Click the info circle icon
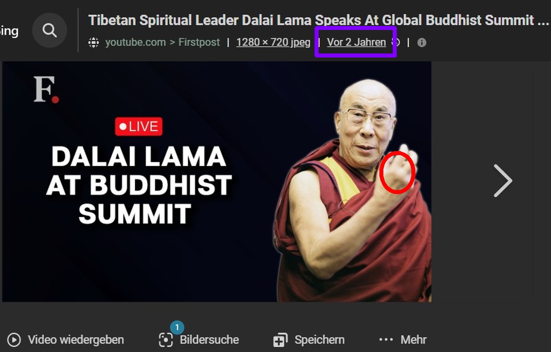 click(x=422, y=43)
